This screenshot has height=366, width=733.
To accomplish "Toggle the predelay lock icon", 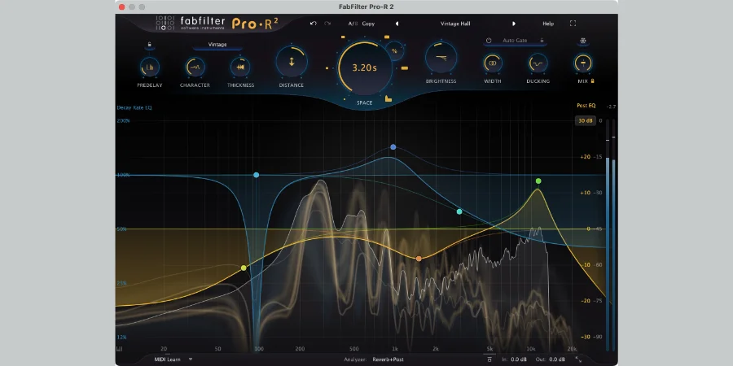I will tap(149, 45).
